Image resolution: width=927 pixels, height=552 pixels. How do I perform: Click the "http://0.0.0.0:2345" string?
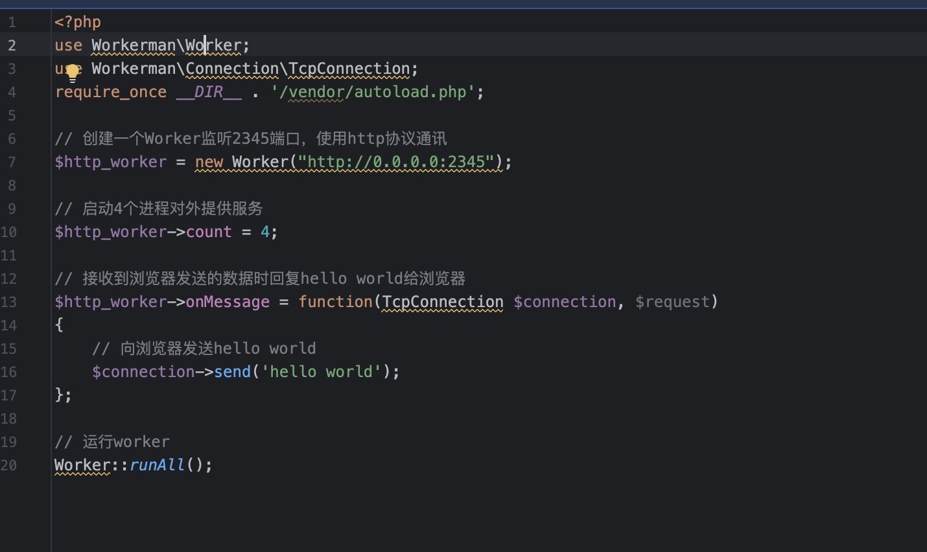pyautogui.click(x=396, y=162)
